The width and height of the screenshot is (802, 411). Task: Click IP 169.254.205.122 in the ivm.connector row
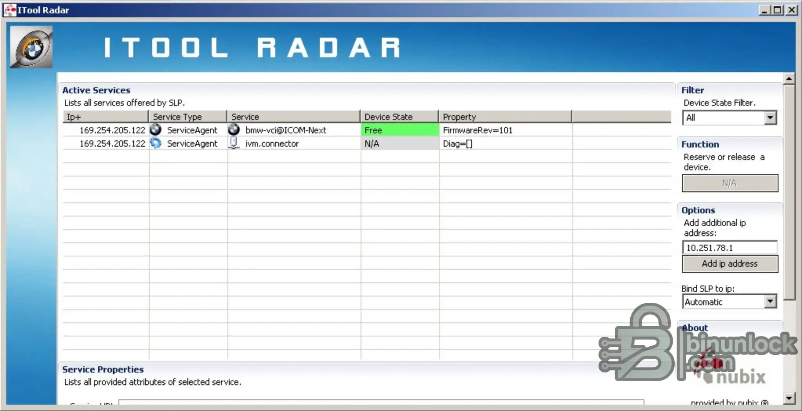point(112,144)
